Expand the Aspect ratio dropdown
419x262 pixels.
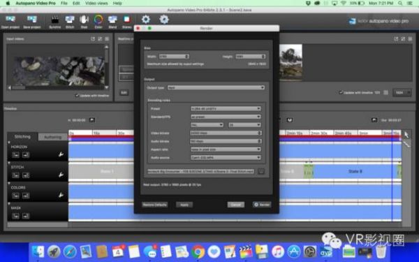(x=226, y=150)
